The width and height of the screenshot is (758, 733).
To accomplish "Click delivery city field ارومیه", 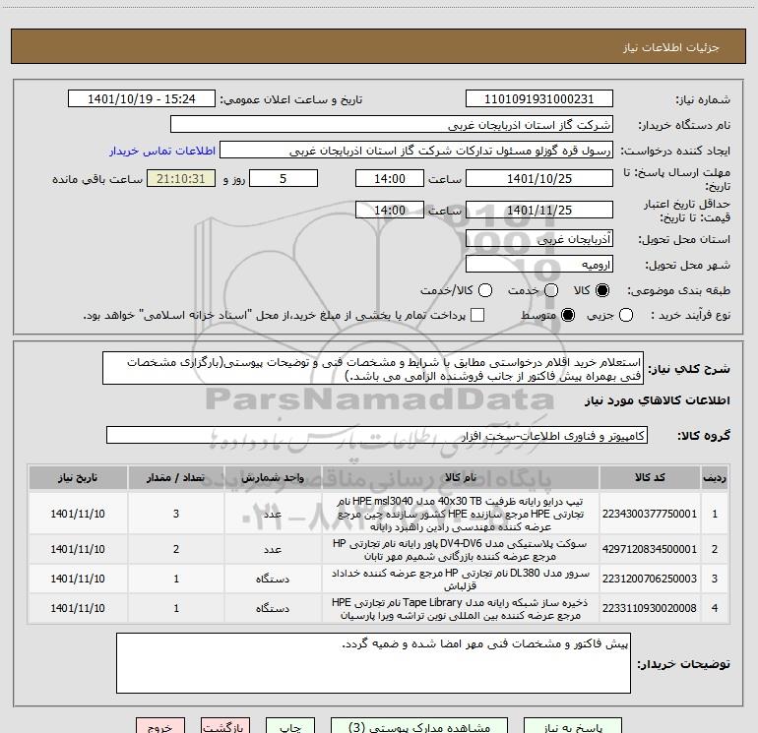I will [539, 264].
